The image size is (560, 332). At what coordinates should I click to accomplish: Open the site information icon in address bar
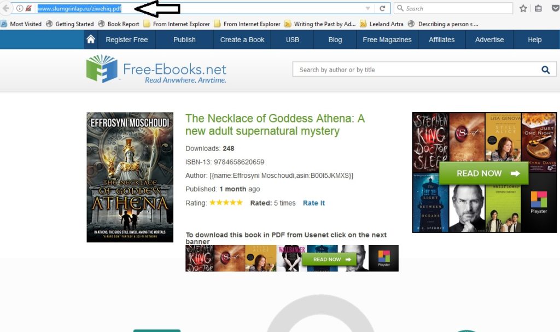(x=20, y=8)
